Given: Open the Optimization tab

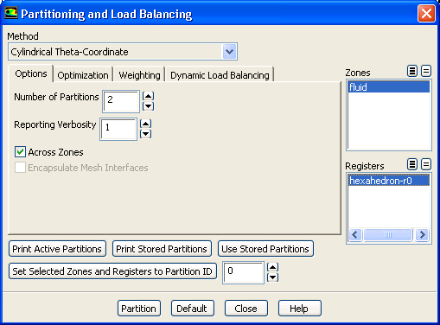Looking at the screenshot, I should [x=83, y=75].
